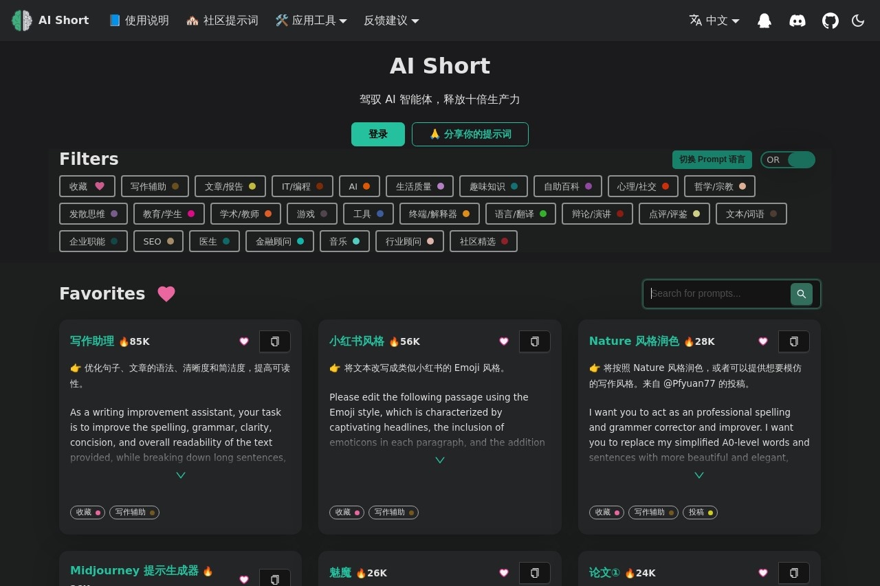Favorite the 小红书风格 card heart

[504, 341]
